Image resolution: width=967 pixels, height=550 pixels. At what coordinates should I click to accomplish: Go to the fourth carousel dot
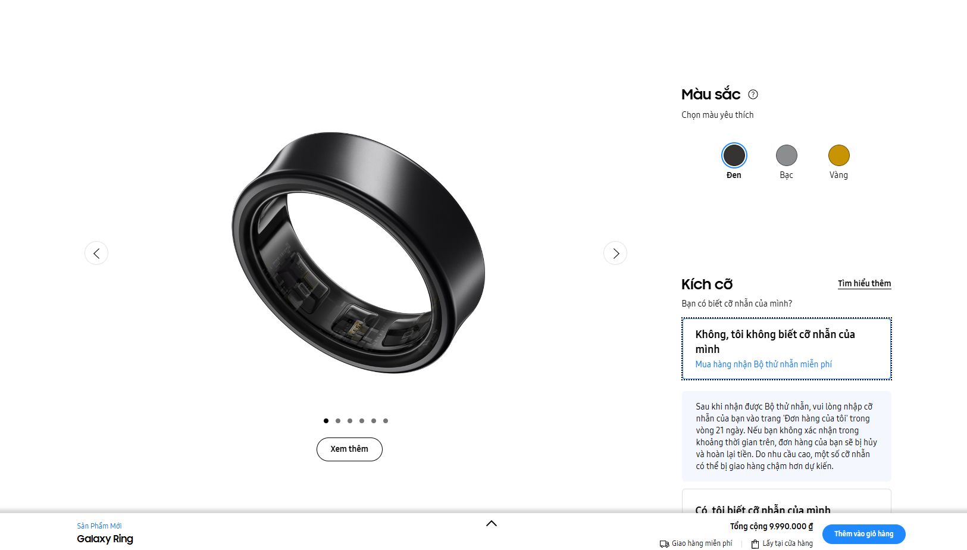tap(362, 421)
